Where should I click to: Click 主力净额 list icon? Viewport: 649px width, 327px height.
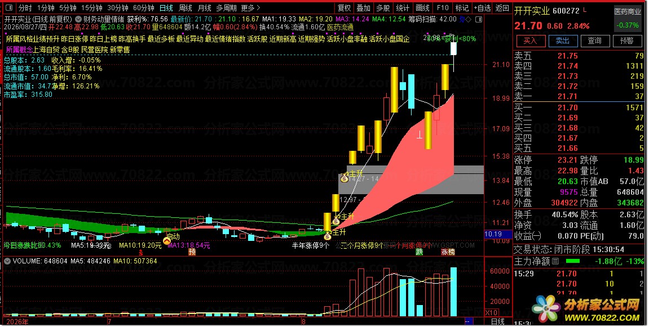click(x=555, y=261)
